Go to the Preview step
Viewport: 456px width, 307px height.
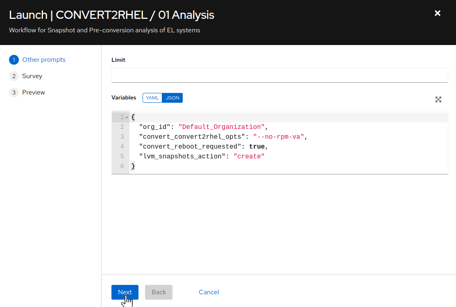[x=34, y=93]
